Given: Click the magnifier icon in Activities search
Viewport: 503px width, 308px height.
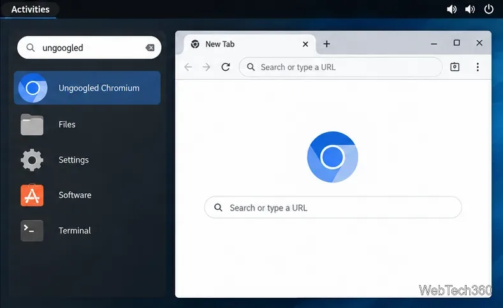Looking at the screenshot, I should (x=31, y=48).
